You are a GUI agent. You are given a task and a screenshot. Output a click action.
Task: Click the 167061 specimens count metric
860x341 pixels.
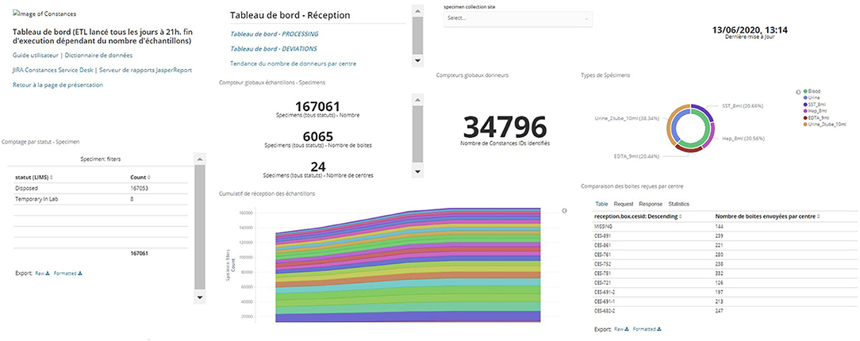[317, 106]
